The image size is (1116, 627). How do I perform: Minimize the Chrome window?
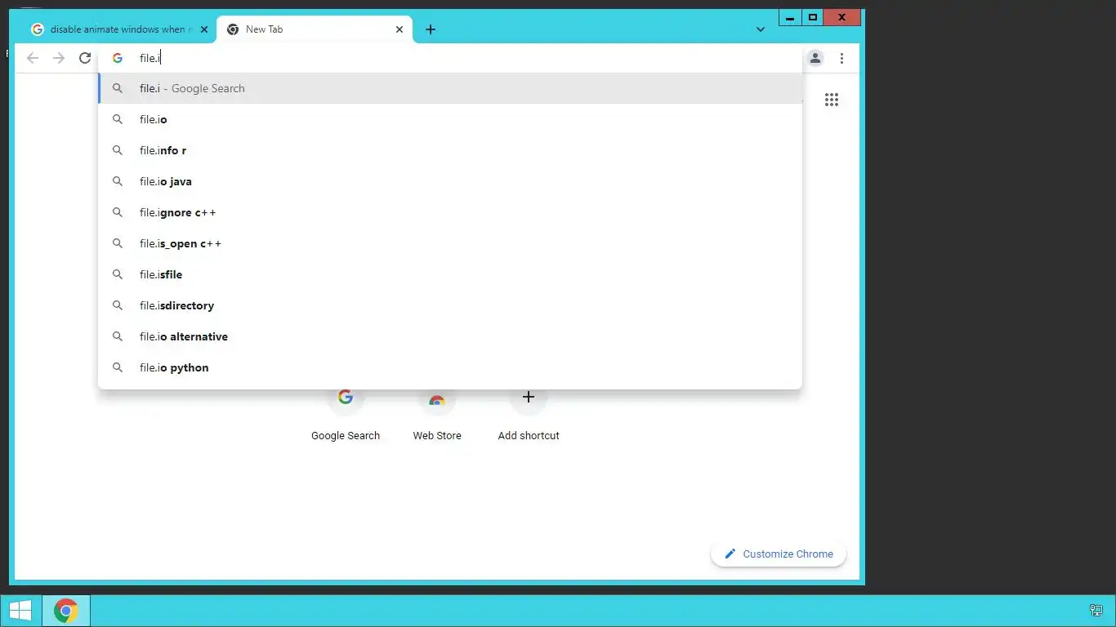coord(790,17)
